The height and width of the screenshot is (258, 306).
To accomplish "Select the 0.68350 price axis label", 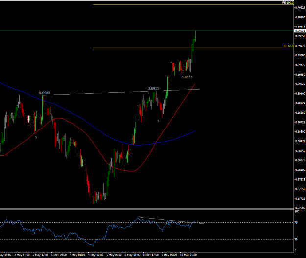I will coord(300,151).
